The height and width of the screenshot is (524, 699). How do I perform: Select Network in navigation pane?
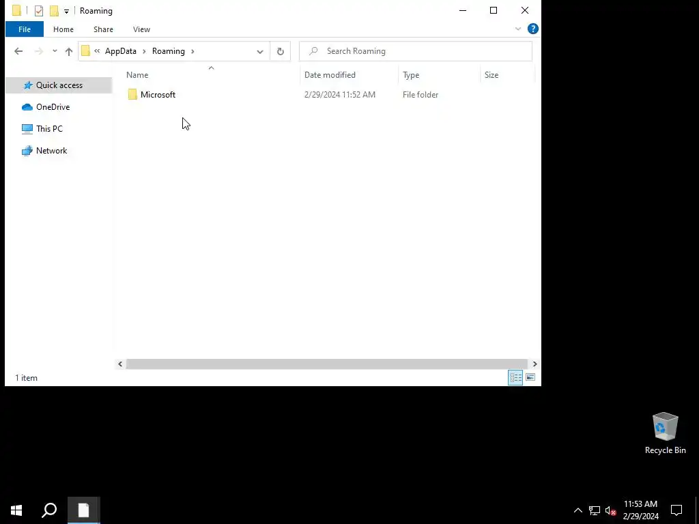[x=51, y=151]
